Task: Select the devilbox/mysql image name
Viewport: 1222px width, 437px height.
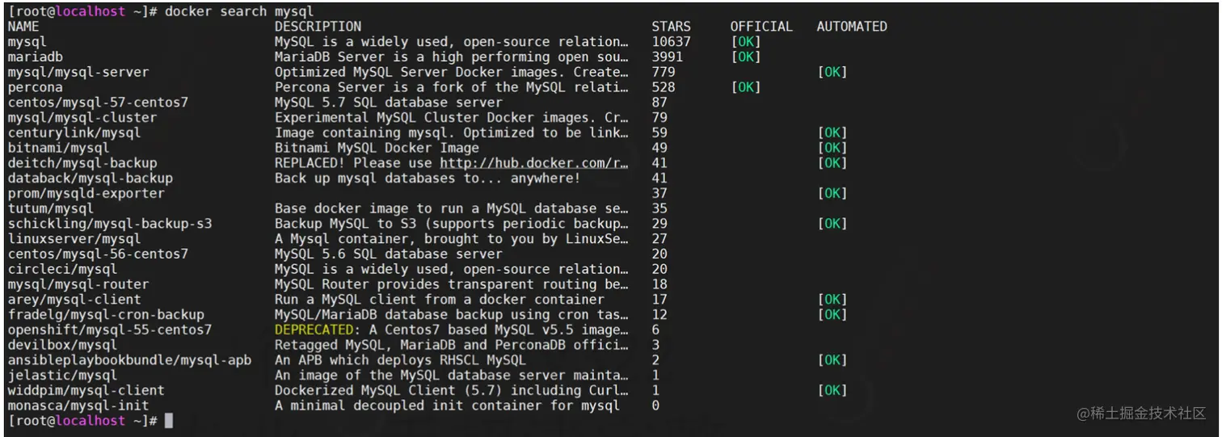Action: pos(62,345)
